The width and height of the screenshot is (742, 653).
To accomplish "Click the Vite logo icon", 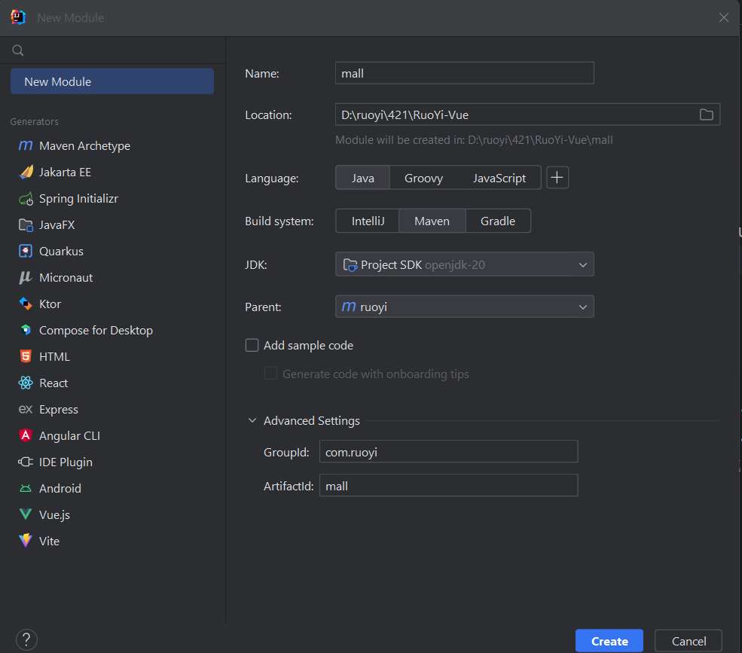I will coord(26,541).
